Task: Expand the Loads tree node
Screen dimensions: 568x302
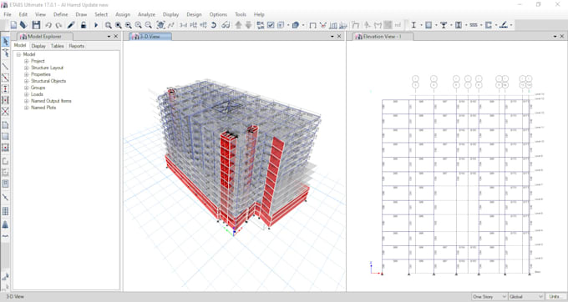Action: [x=26, y=94]
